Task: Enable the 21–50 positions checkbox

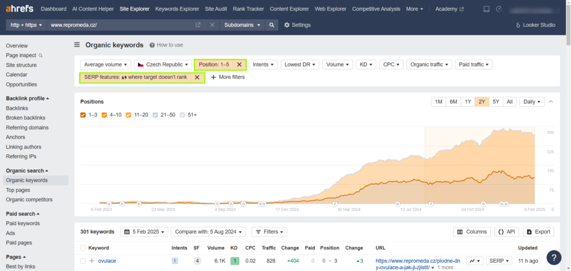Action: pyautogui.click(x=155, y=115)
